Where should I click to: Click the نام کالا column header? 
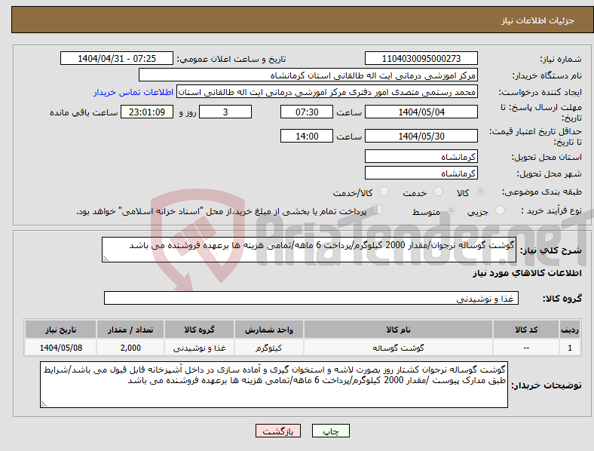[398, 330]
